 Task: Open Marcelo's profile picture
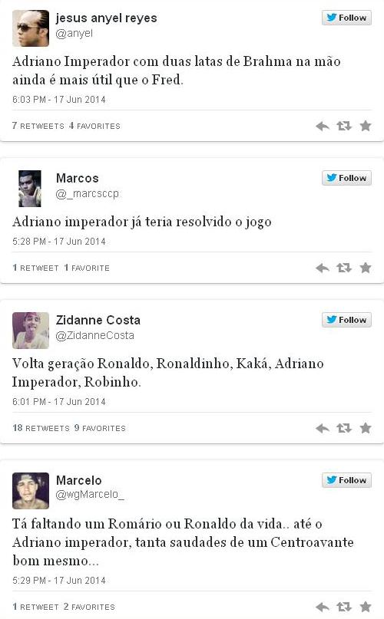pyautogui.click(x=31, y=491)
